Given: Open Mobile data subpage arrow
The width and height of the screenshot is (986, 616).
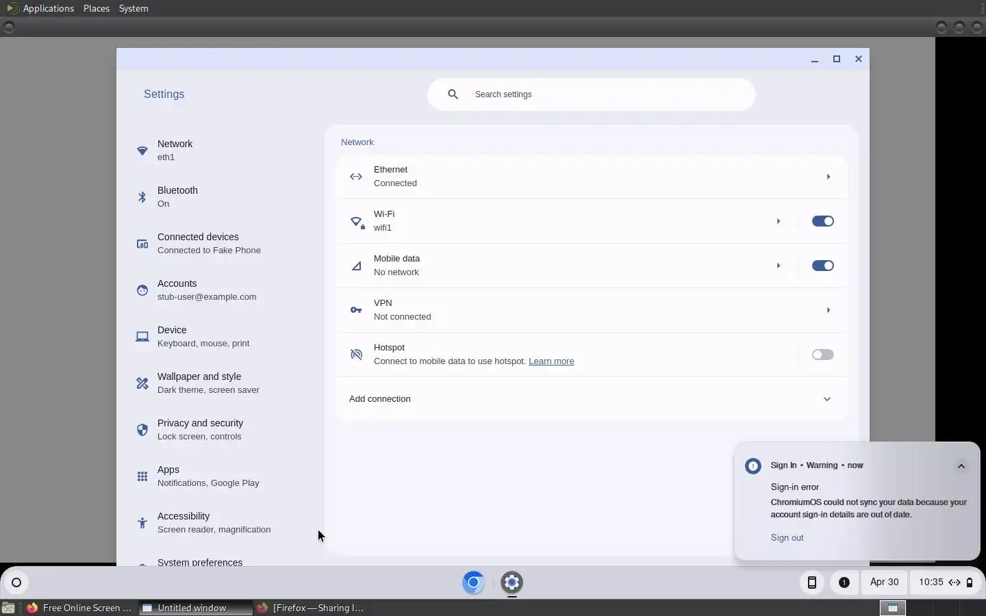Looking at the screenshot, I should (779, 266).
